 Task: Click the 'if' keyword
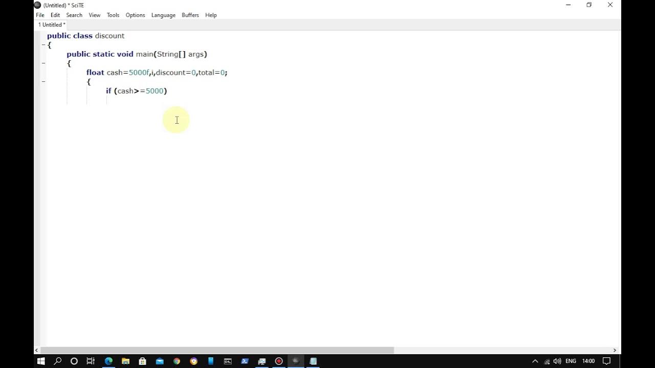108,91
